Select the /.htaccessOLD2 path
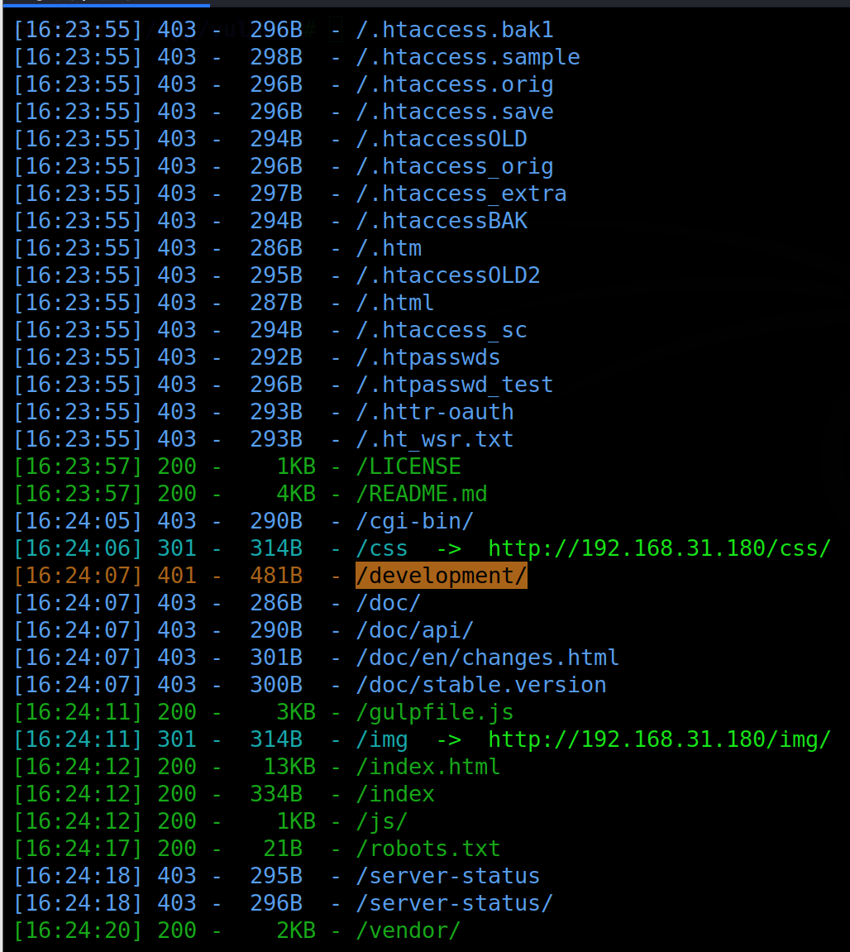Screen dimensions: 850x952 [448, 275]
